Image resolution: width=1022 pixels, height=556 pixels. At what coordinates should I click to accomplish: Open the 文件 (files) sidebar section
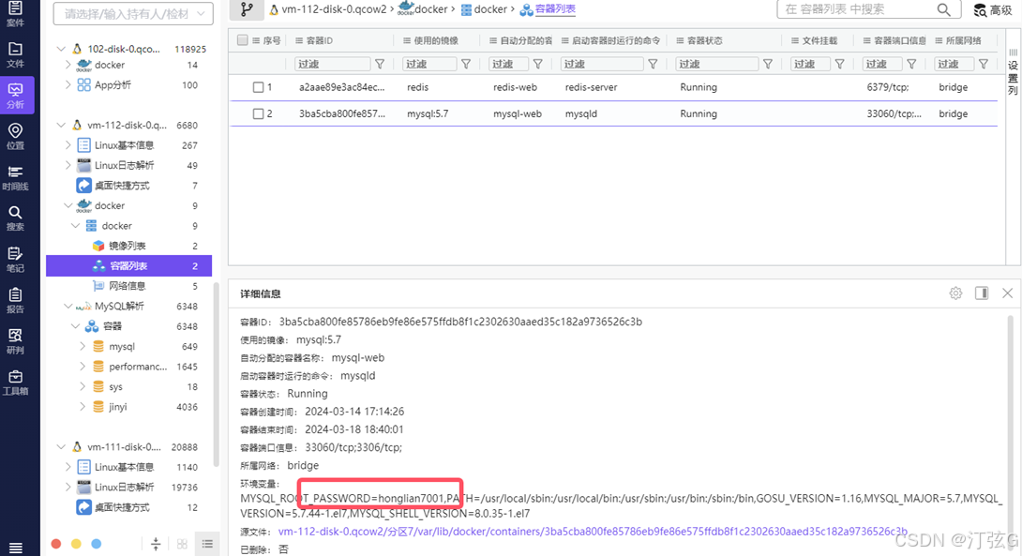tap(15, 54)
